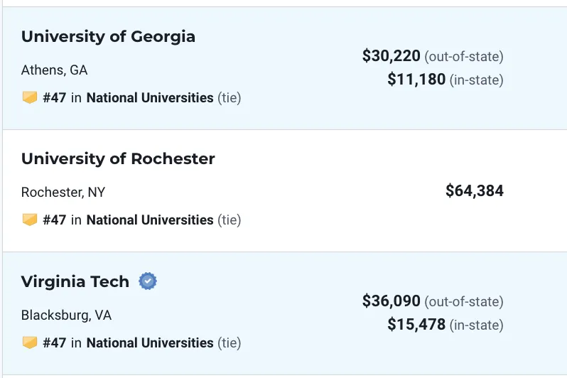Open the Virginia Tech school page
567x378 pixels.
click(75, 281)
